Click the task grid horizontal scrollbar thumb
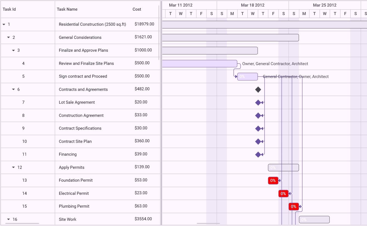The width and height of the screenshot is (367, 226). coord(22,224)
